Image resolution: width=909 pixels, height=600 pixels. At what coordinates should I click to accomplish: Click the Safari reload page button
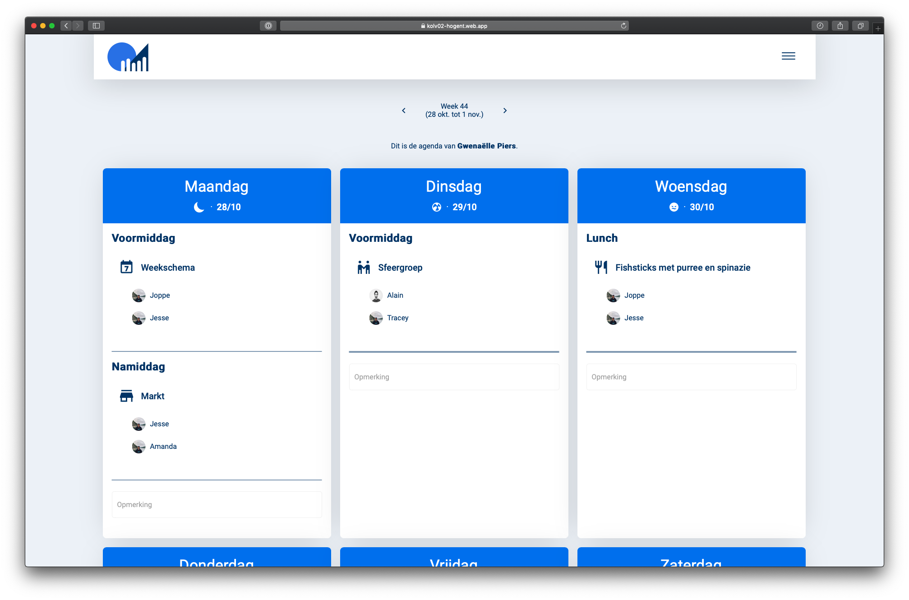pos(623,26)
